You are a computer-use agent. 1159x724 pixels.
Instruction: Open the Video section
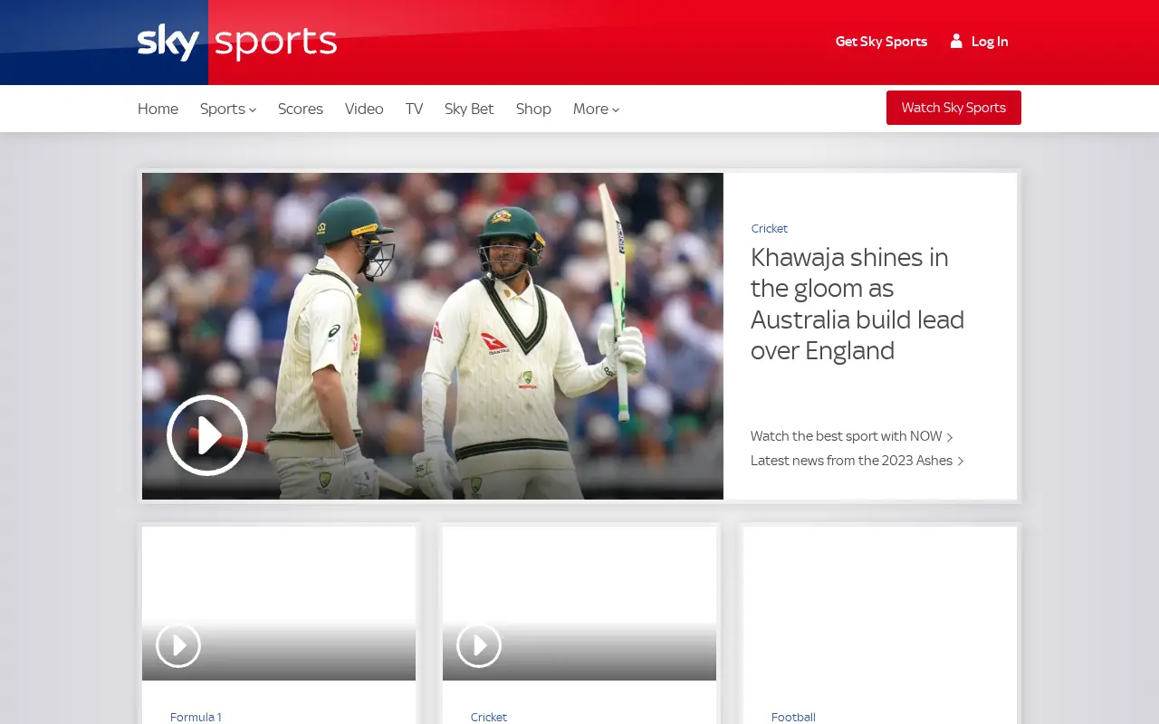[364, 109]
